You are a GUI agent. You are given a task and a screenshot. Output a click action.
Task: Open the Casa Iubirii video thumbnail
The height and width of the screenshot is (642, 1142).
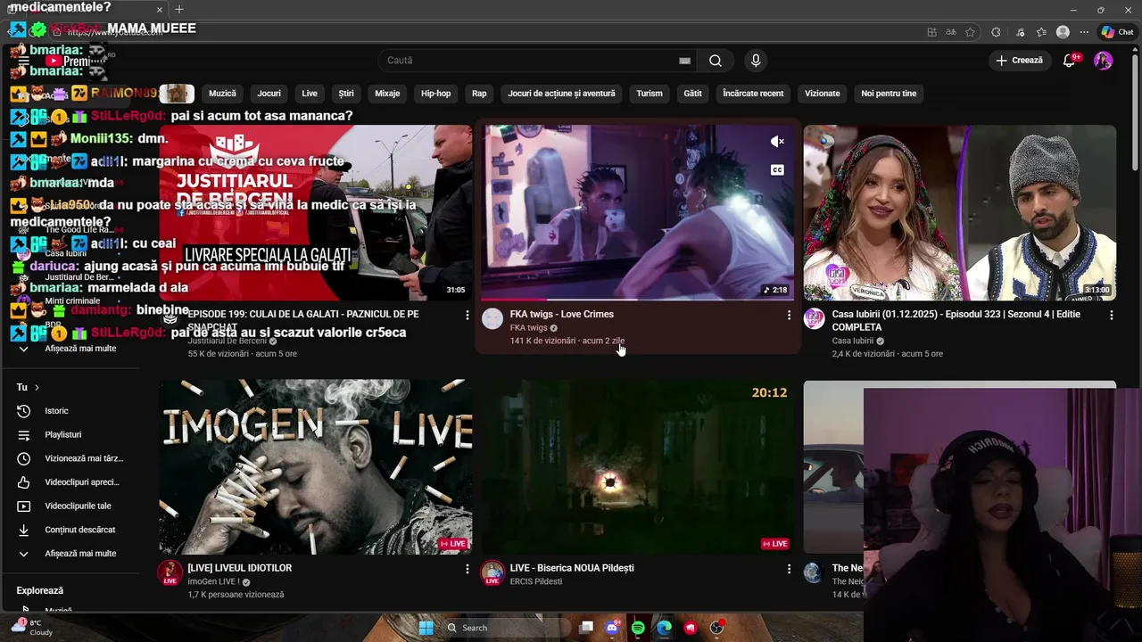pos(959,212)
